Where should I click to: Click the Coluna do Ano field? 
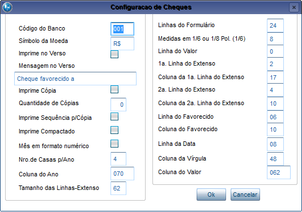[122, 174]
